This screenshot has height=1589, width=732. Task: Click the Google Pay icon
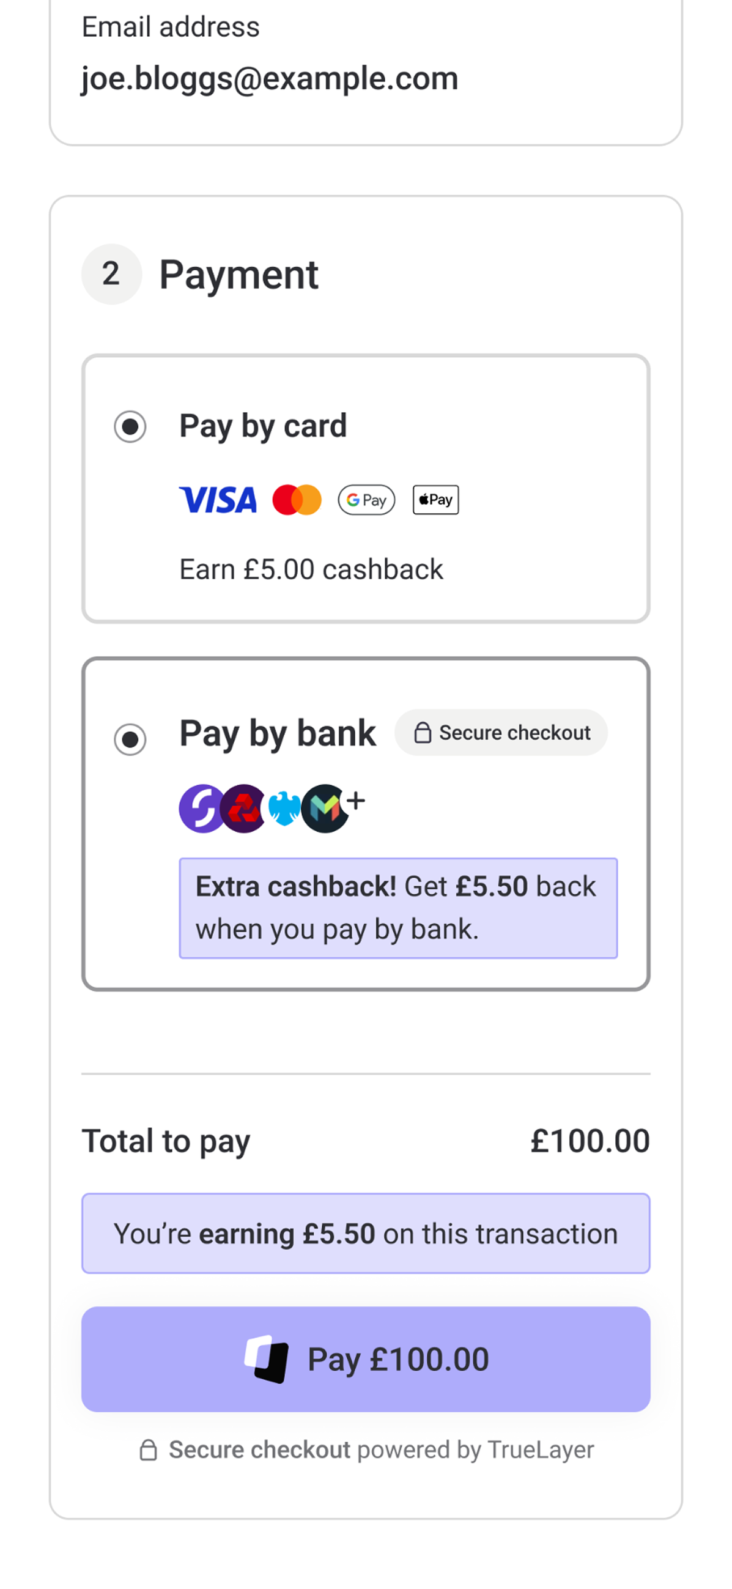pos(366,500)
